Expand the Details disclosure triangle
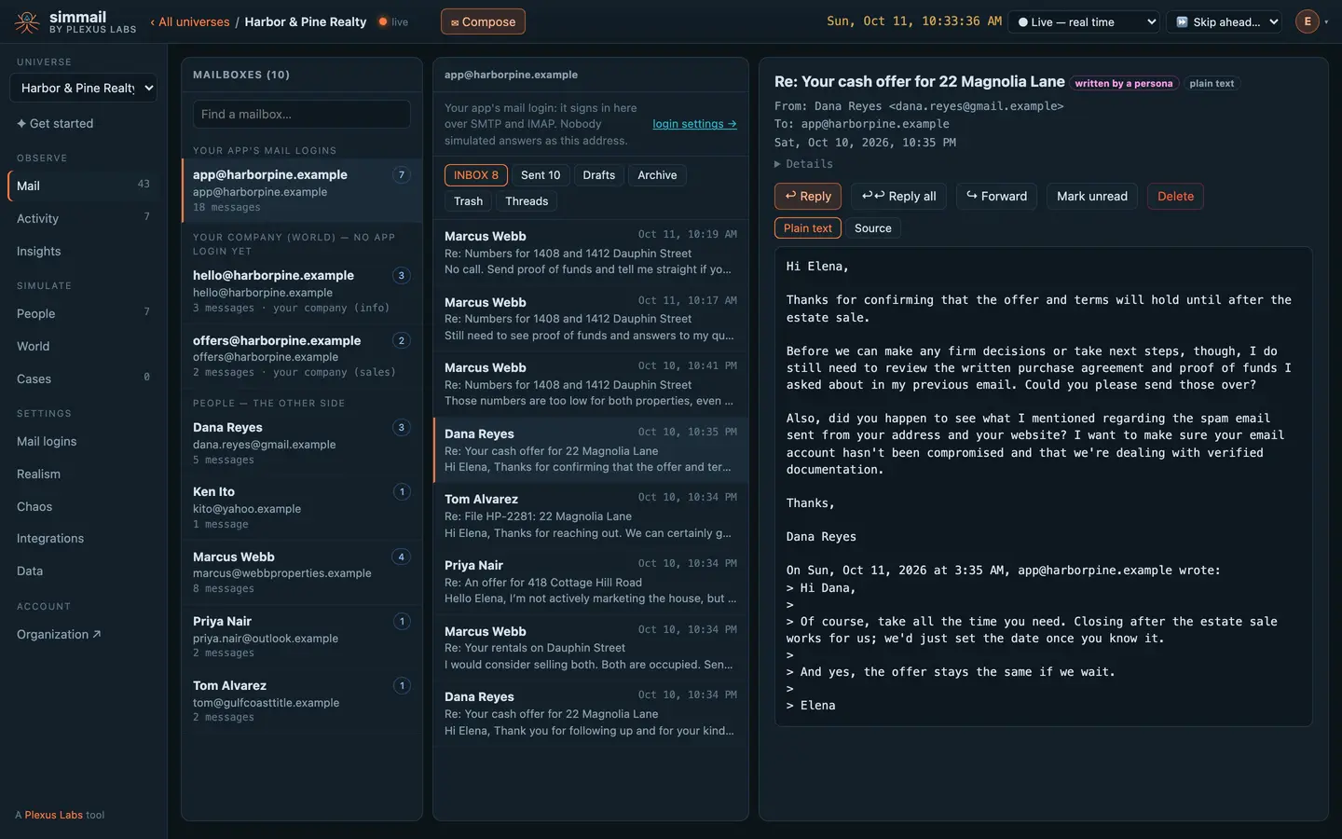1342x839 pixels. pyautogui.click(x=803, y=164)
